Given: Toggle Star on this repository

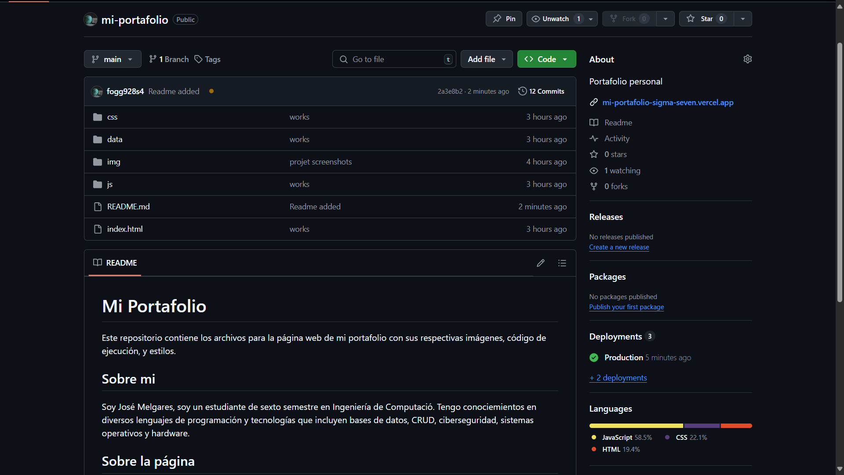Looking at the screenshot, I should click(706, 19).
